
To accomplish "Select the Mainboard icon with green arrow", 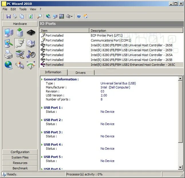I will tap(20, 33).
